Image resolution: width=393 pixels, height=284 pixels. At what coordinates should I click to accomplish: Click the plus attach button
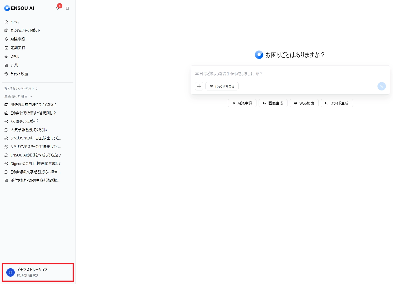pos(199,86)
